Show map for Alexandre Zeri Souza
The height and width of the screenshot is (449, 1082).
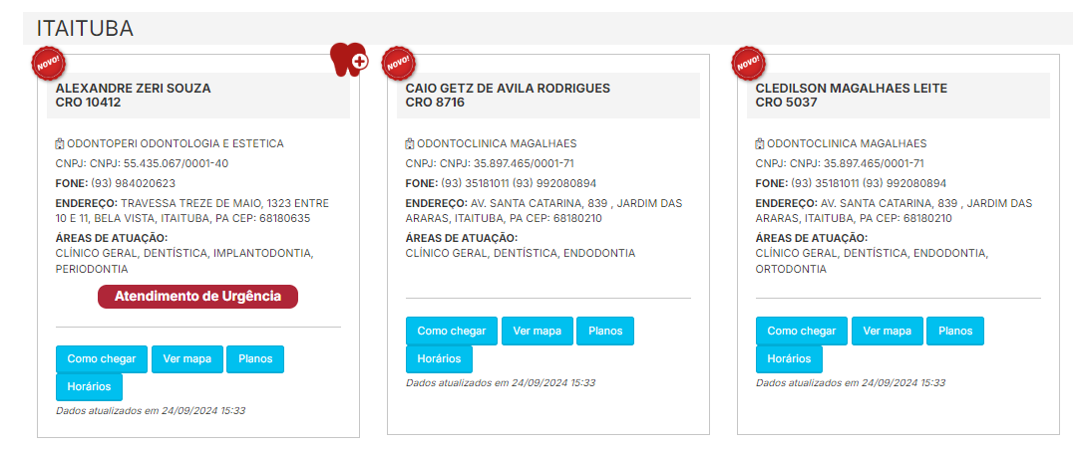[186, 358]
